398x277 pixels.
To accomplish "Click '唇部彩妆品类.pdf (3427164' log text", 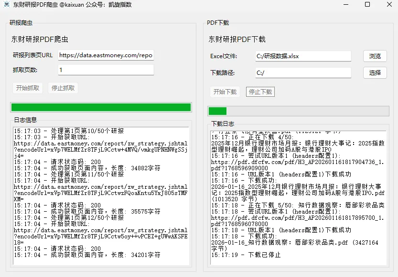I will (x=336, y=243).
